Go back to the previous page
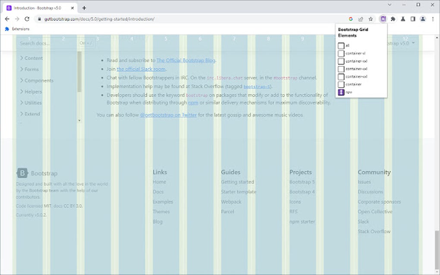 (x=7, y=19)
